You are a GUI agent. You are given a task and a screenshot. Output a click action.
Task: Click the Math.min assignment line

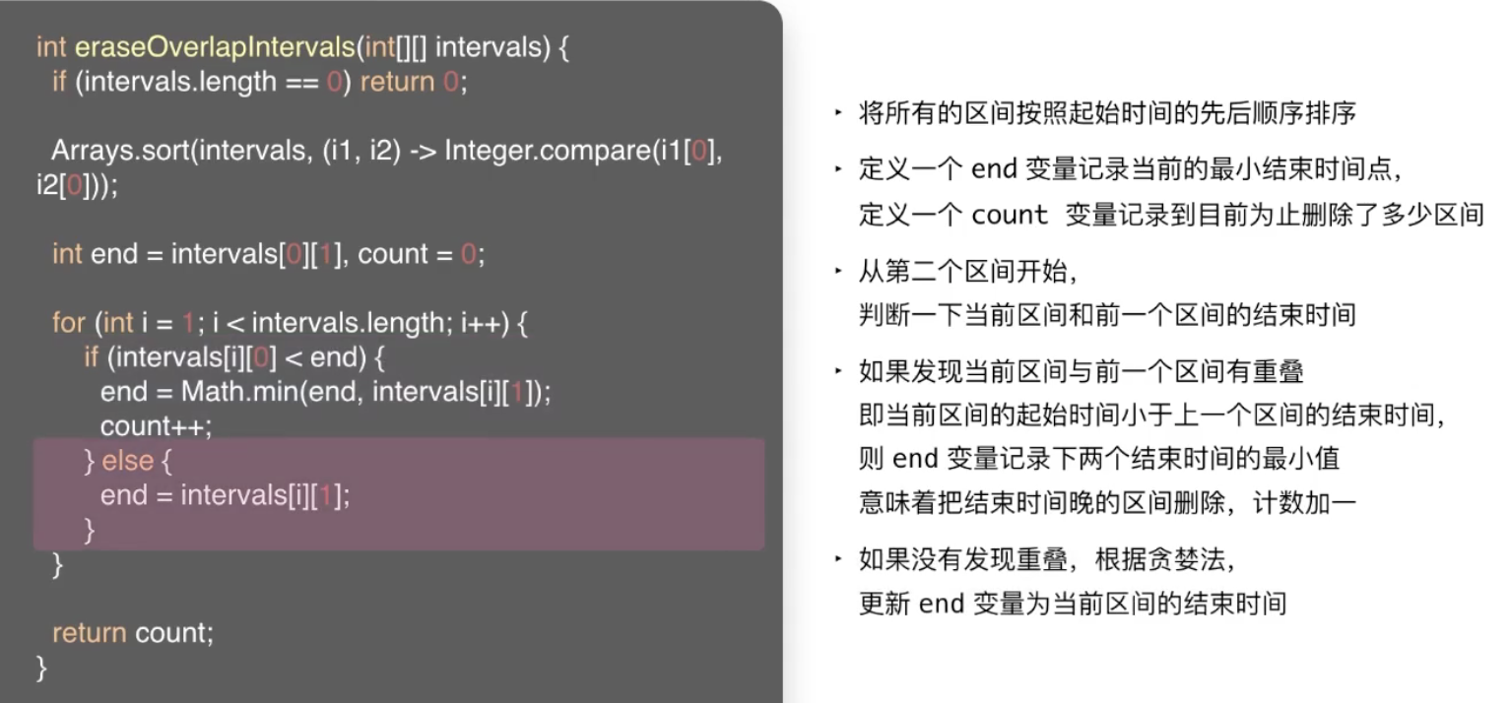pyautogui.click(x=325, y=392)
